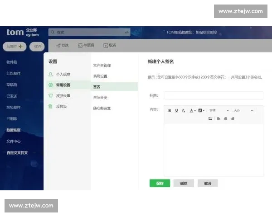Align signature text left
This screenshot has height=217, width=272.
(219, 119)
